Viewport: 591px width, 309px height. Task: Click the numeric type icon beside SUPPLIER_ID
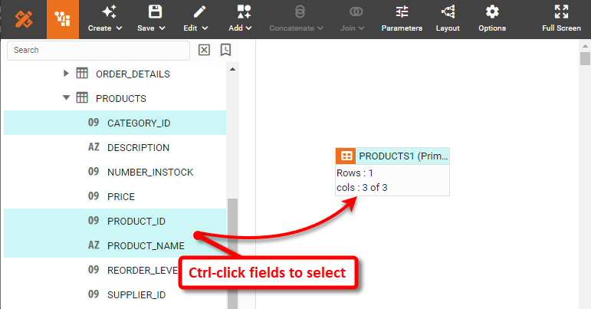pos(94,294)
